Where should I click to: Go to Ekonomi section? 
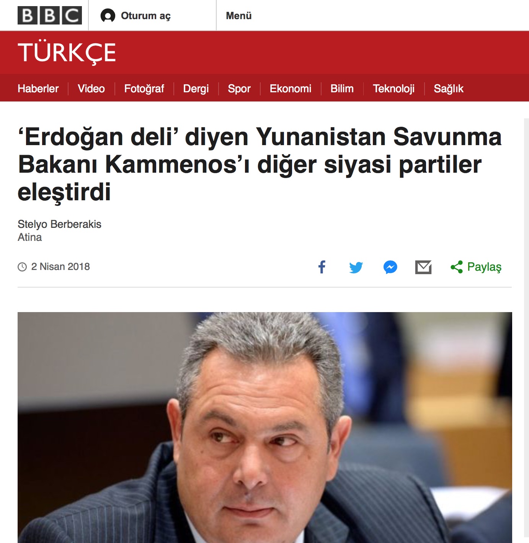coord(291,88)
